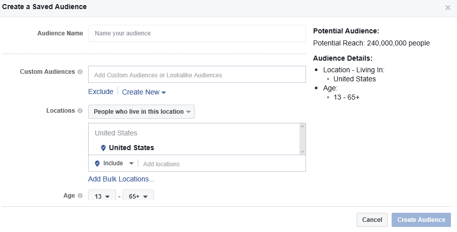
Task: Focus the Audience Name text field
Action: coord(197,33)
